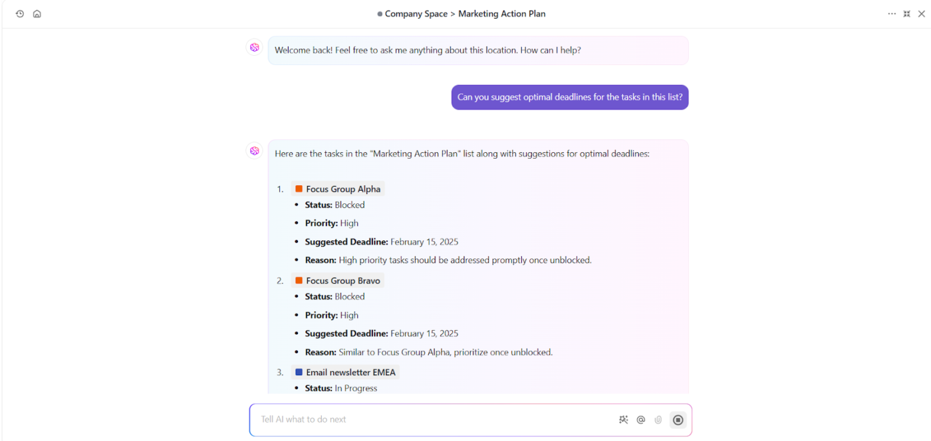
Task: Click the Company Space breadcrumb
Action: [416, 14]
